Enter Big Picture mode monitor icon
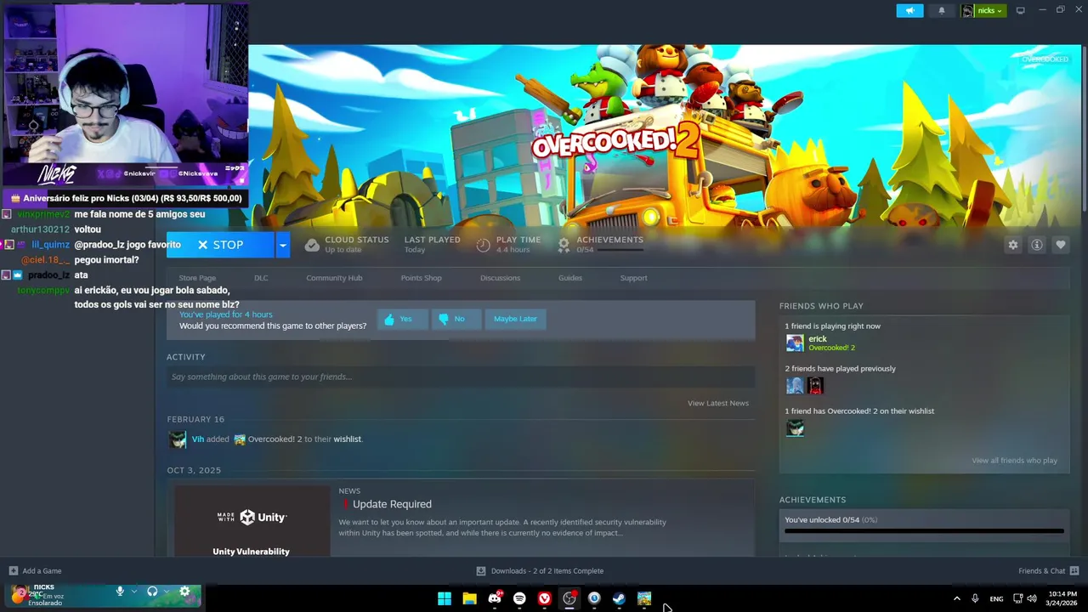The image size is (1088, 612). 1021,10
